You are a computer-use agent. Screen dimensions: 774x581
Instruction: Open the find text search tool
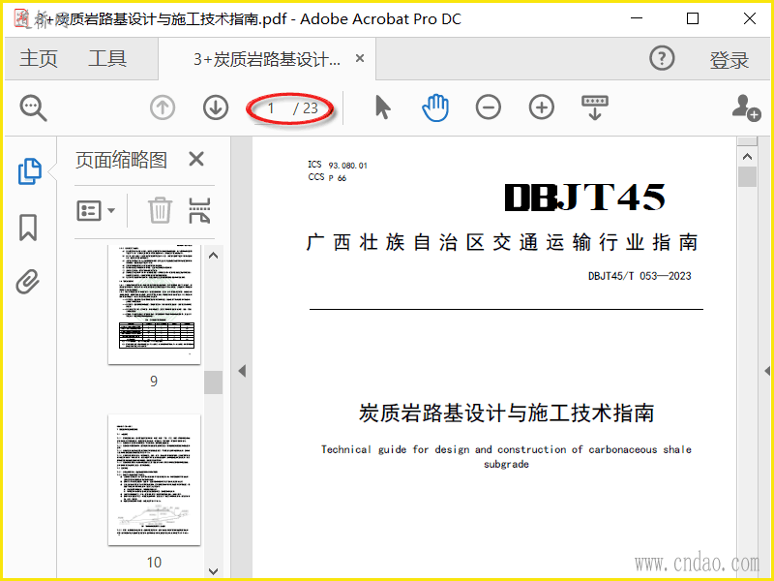point(33,107)
